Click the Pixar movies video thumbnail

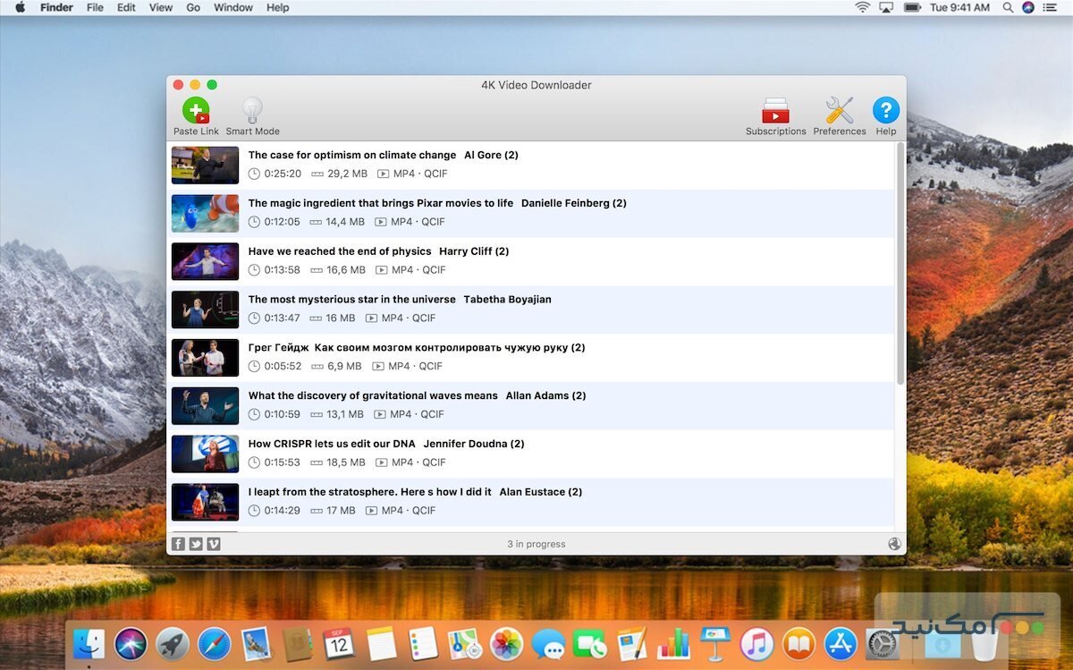point(205,213)
